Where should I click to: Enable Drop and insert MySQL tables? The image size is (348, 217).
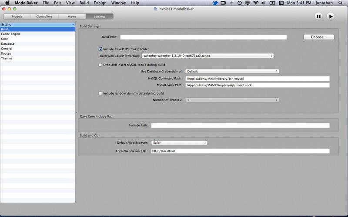(100, 65)
